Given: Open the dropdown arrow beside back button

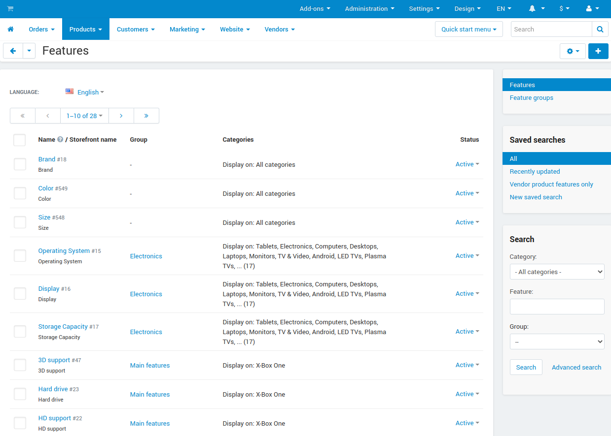Looking at the screenshot, I should pos(29,51).
